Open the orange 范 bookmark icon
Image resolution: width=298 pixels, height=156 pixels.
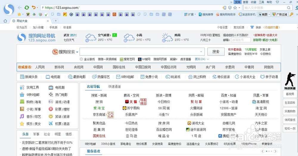(114, 14)
